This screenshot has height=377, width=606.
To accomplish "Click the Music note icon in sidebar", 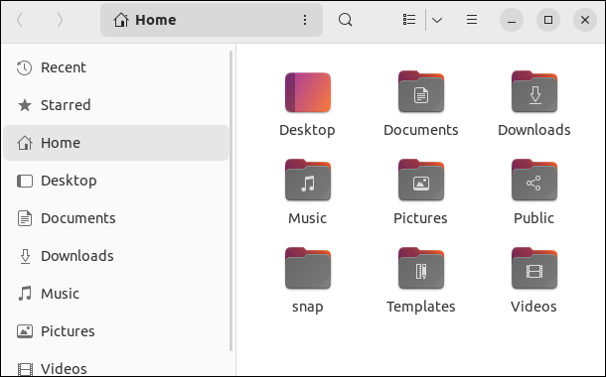I will pyautogui.click(x=25, y=294).
